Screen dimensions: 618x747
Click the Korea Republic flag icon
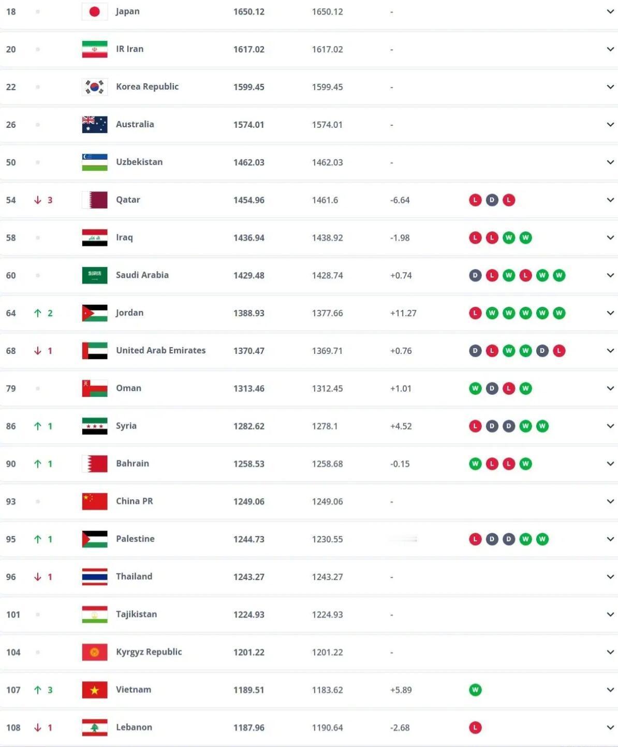pyautogui.click(x=95, y=87)
